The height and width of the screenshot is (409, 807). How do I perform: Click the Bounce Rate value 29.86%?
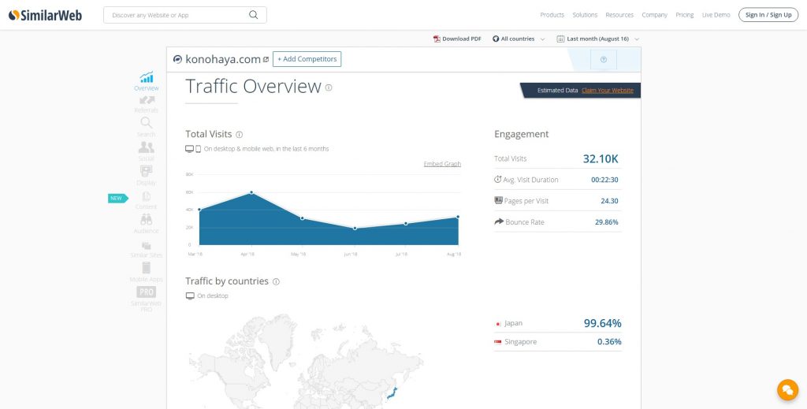click(606, 222)
